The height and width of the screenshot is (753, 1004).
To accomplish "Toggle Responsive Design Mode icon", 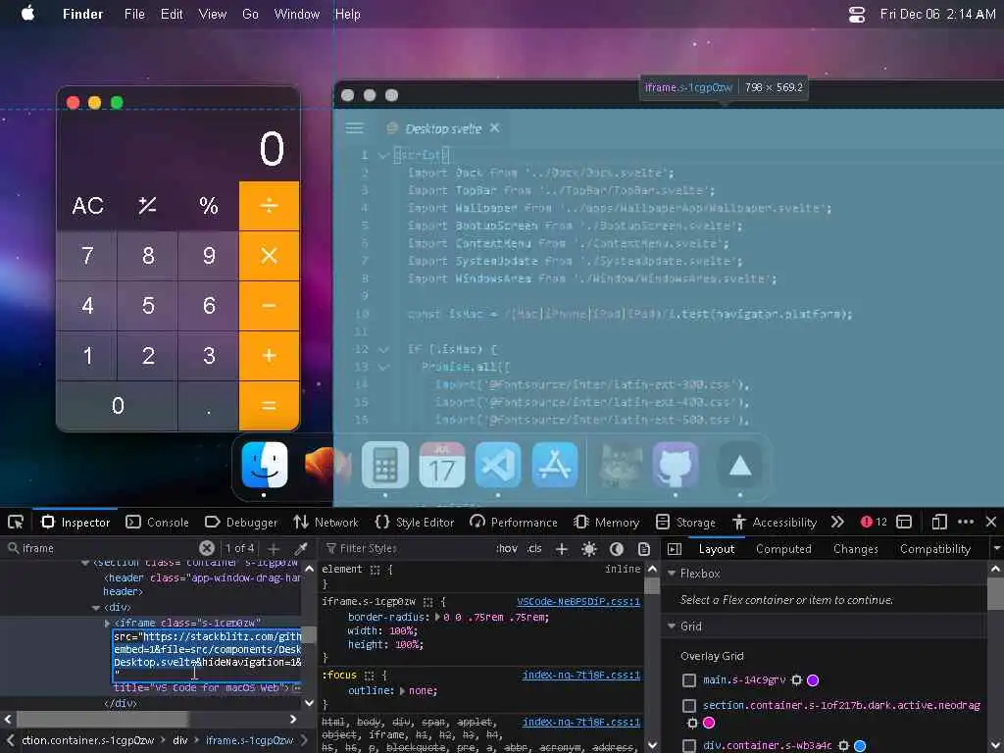I will tap(939, 522).
